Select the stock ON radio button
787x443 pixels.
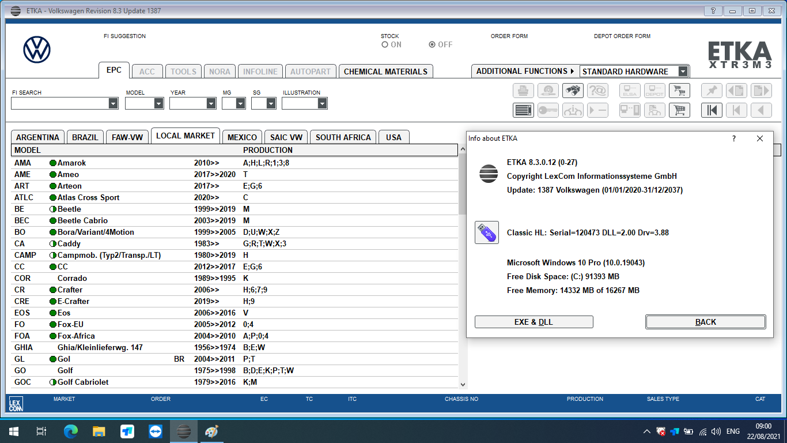[385, 45]
